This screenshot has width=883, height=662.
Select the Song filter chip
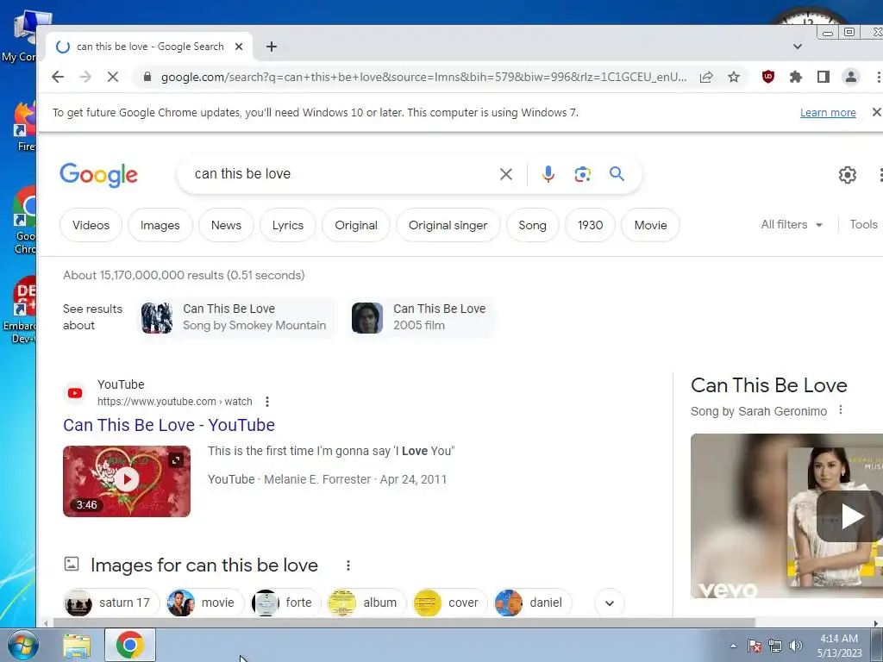[x=532, y=225]
